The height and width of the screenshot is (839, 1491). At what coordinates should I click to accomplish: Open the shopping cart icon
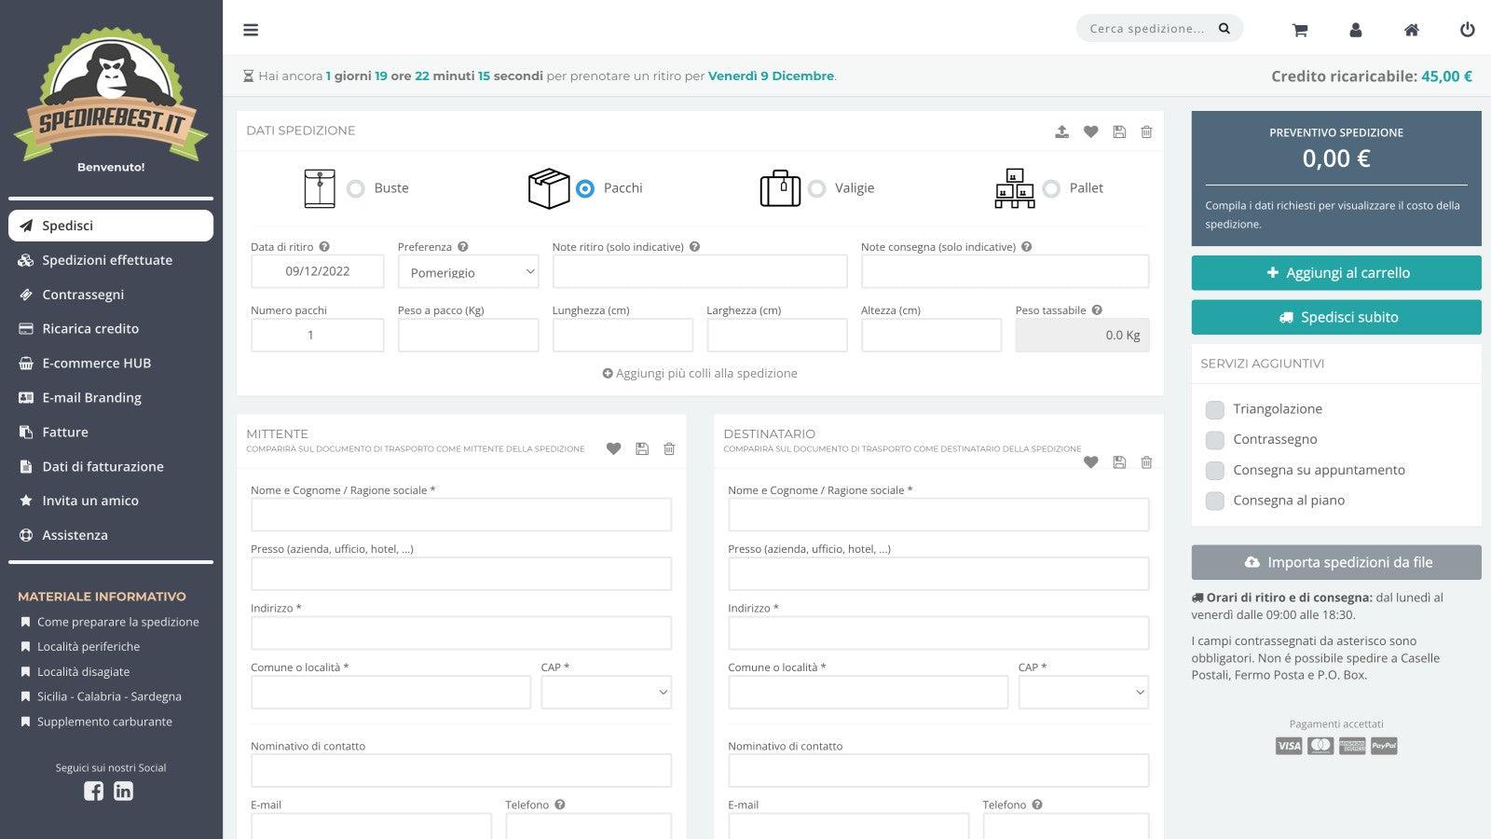coord(1300,30)
